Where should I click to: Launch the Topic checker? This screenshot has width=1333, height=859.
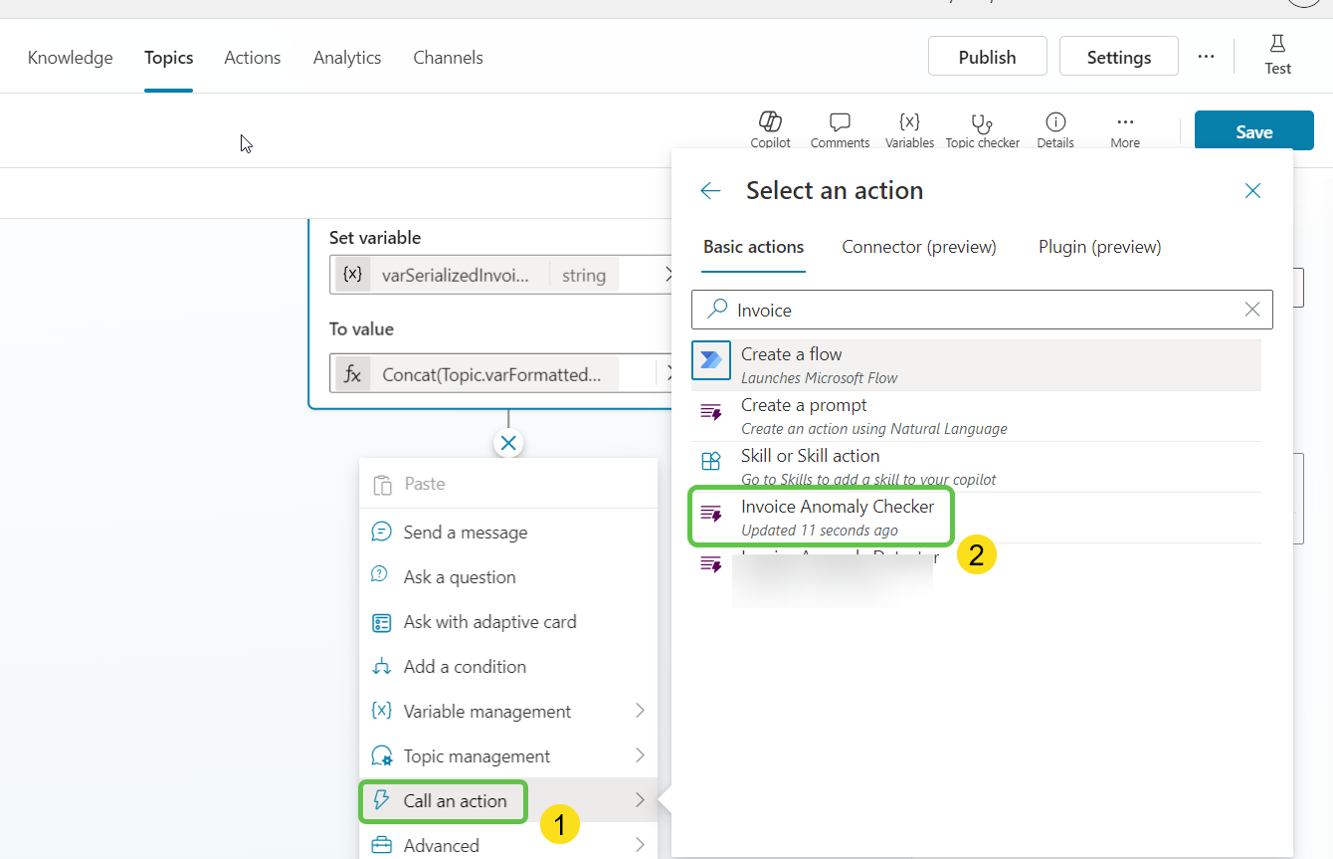(982, 123)
